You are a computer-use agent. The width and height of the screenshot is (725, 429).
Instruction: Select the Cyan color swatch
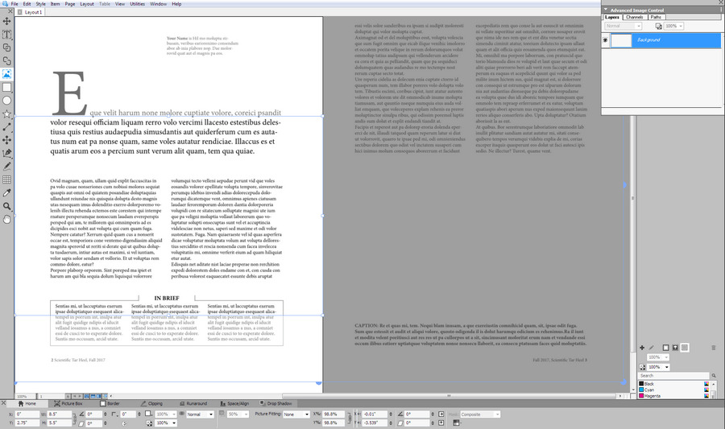click(x=649, y=390)
